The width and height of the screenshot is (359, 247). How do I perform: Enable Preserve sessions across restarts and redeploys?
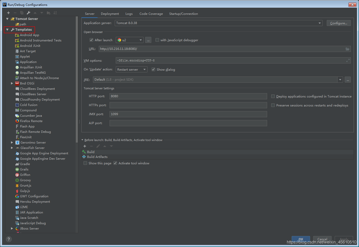pos(273,105)
